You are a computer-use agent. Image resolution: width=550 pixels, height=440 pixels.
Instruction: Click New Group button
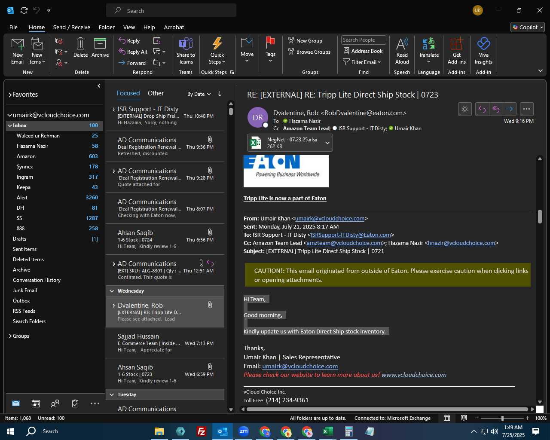pos(305,40)
